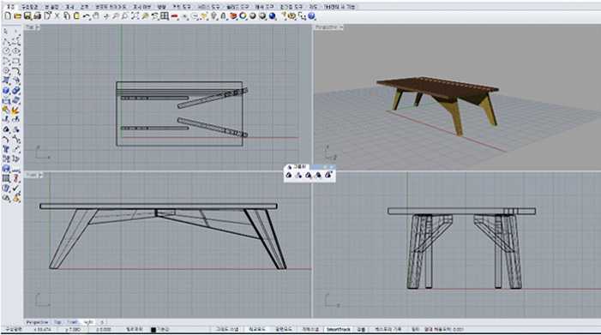This screenshot has width=601, height=335.
Task: Open the Top viewport title dropdown arrow
Action: click(x=38, y=27)
